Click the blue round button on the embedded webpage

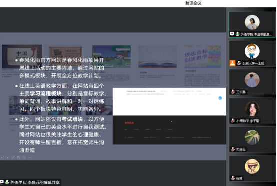click(x=220, y=98)
